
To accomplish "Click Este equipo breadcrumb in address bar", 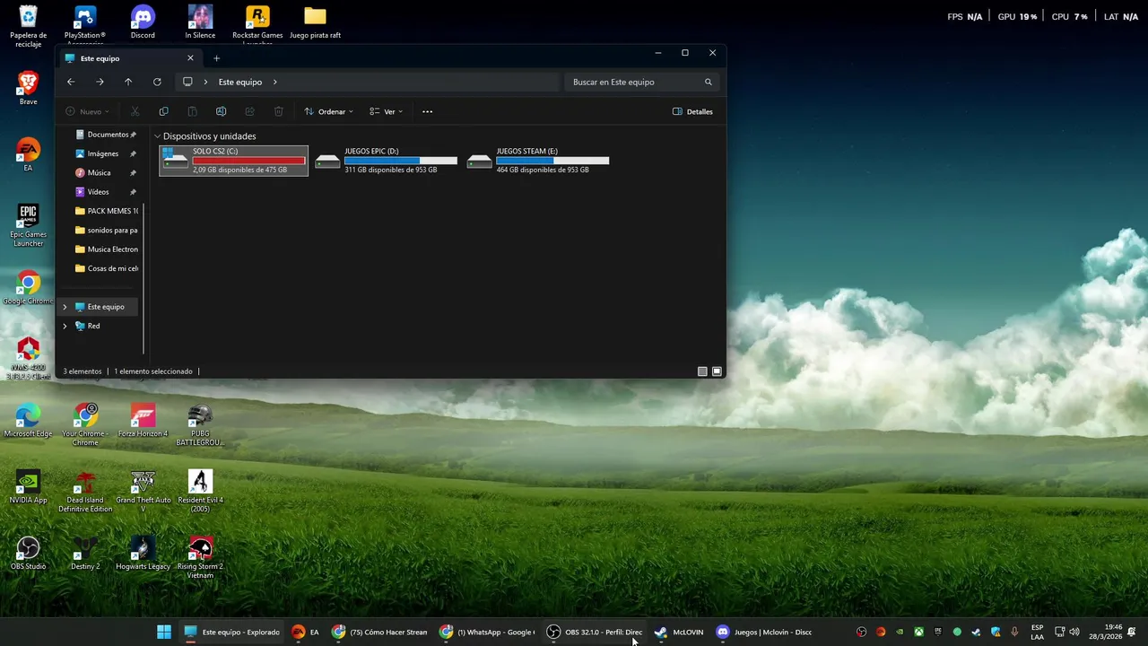I will pos(240,82).
